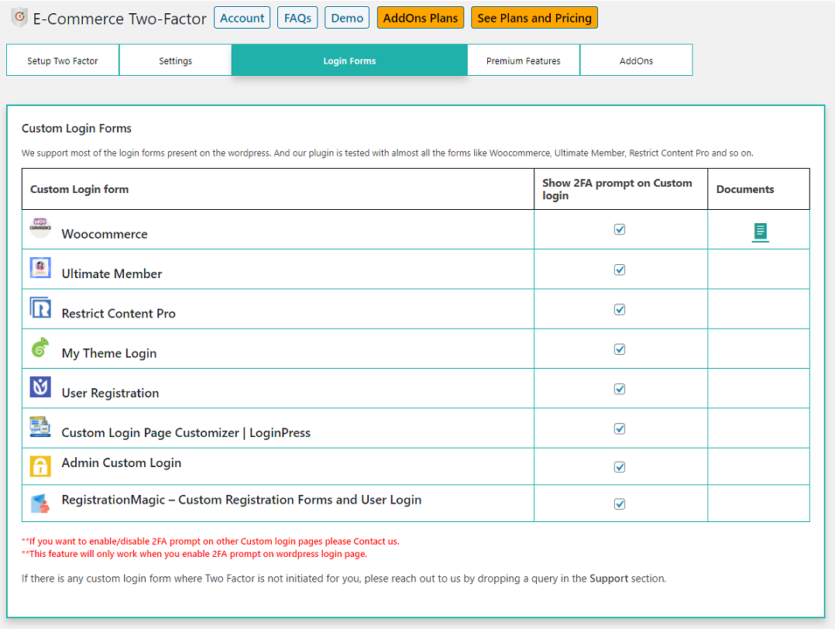
Task: Toggle 2FA checkbox for RegistrationMagic
Action: point(620,504)
